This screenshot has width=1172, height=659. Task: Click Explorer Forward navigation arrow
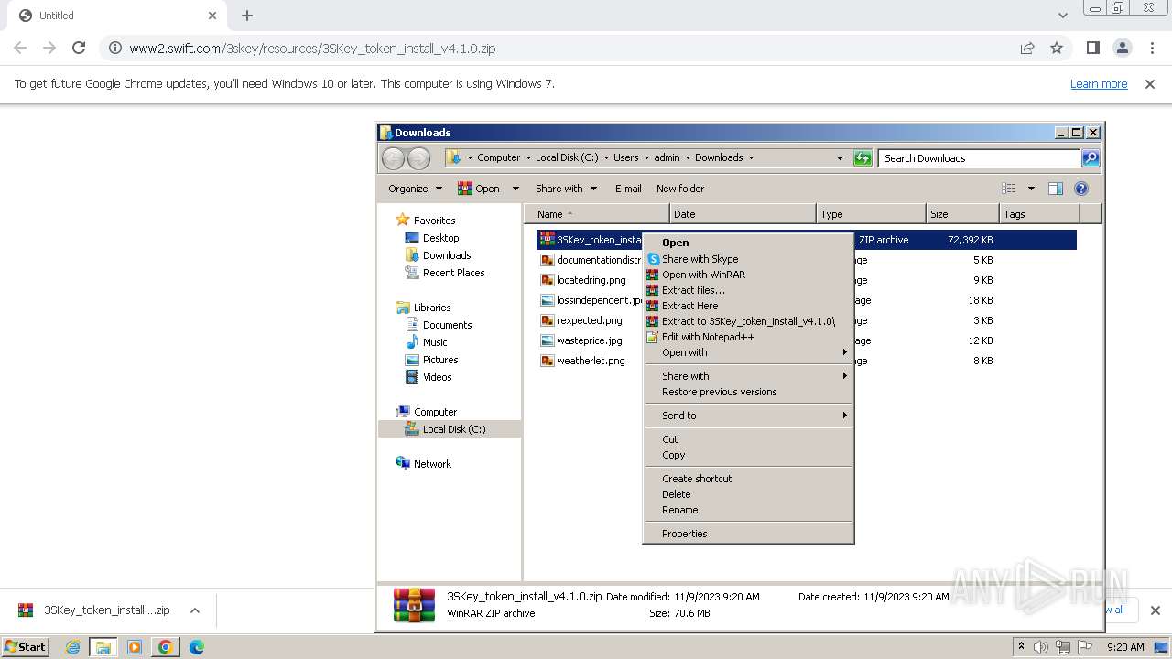pos(418,157)
